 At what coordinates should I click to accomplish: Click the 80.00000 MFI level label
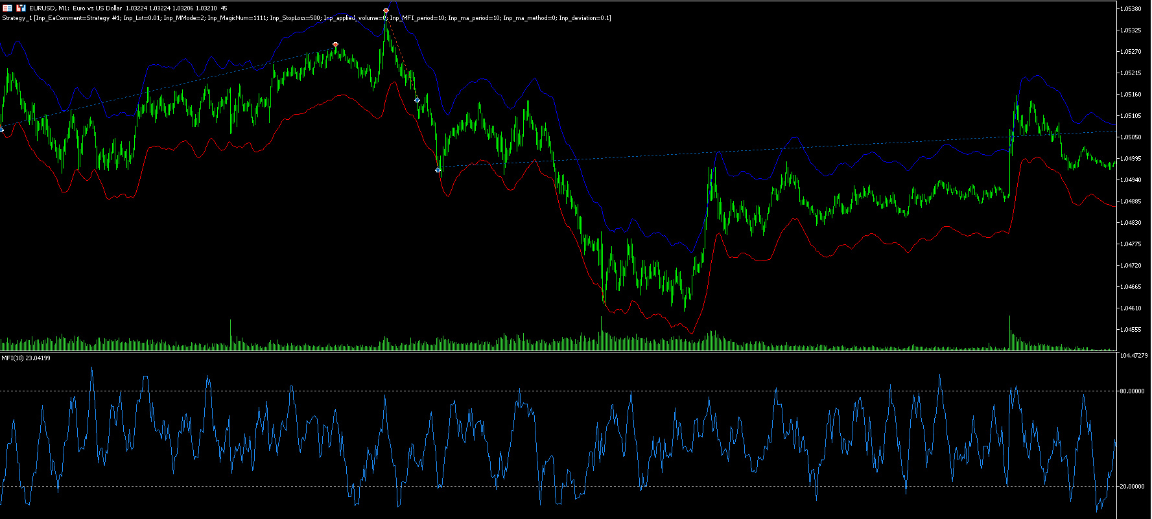1132,391
